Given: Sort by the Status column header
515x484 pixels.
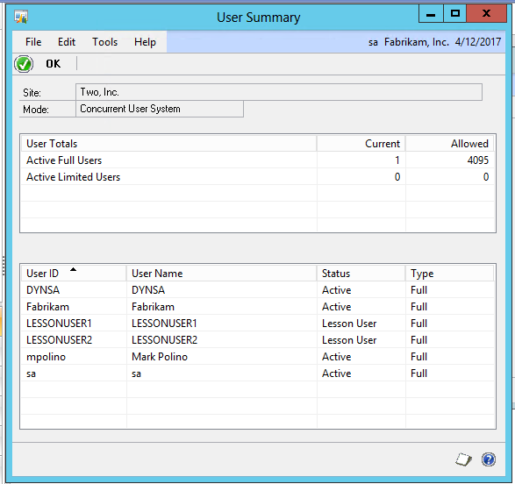Looking at the screenshot, I should click(x=361, y=273).
